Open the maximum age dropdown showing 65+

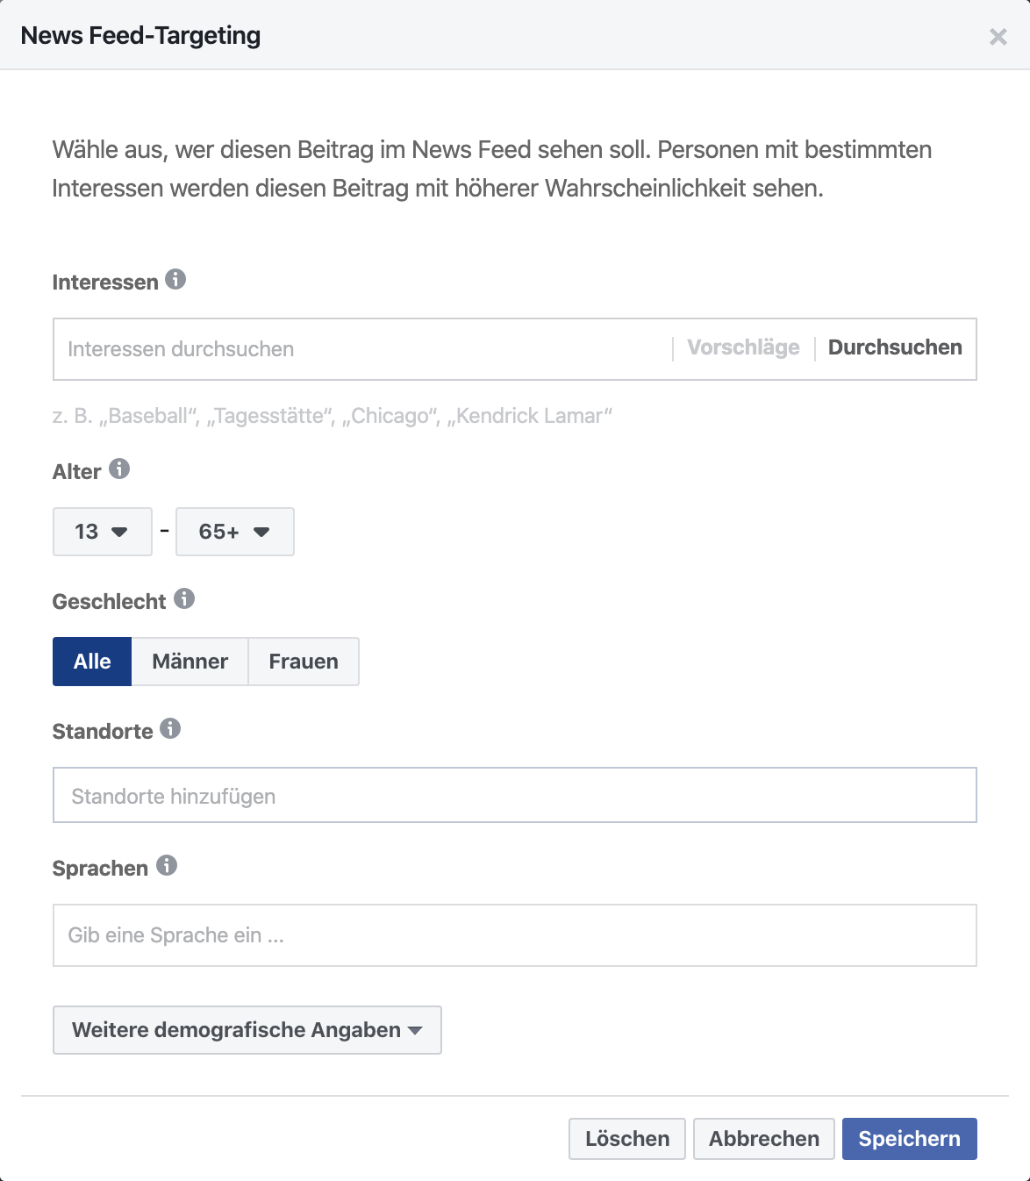235,532
